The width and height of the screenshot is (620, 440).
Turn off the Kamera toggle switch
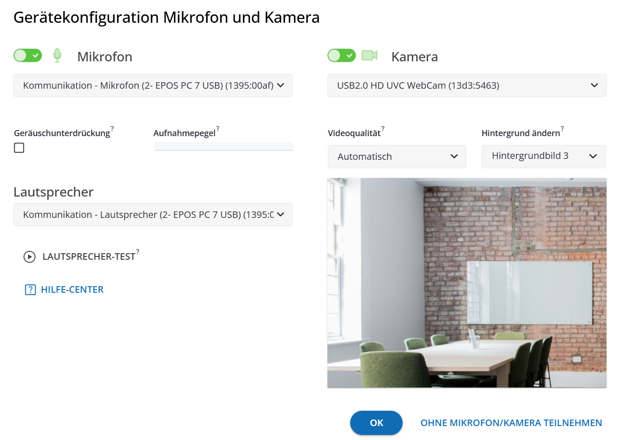[341, 56]
